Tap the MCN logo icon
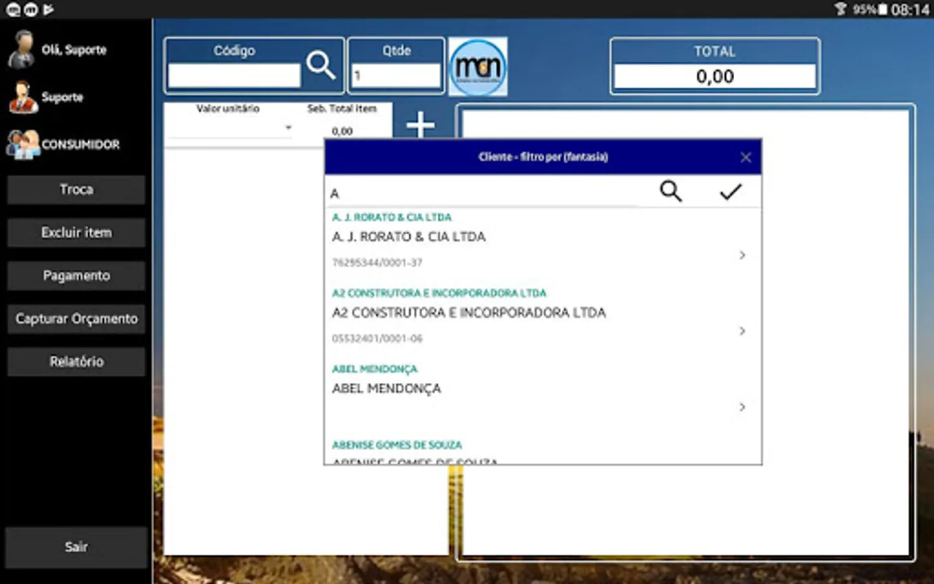 point(478,66)
